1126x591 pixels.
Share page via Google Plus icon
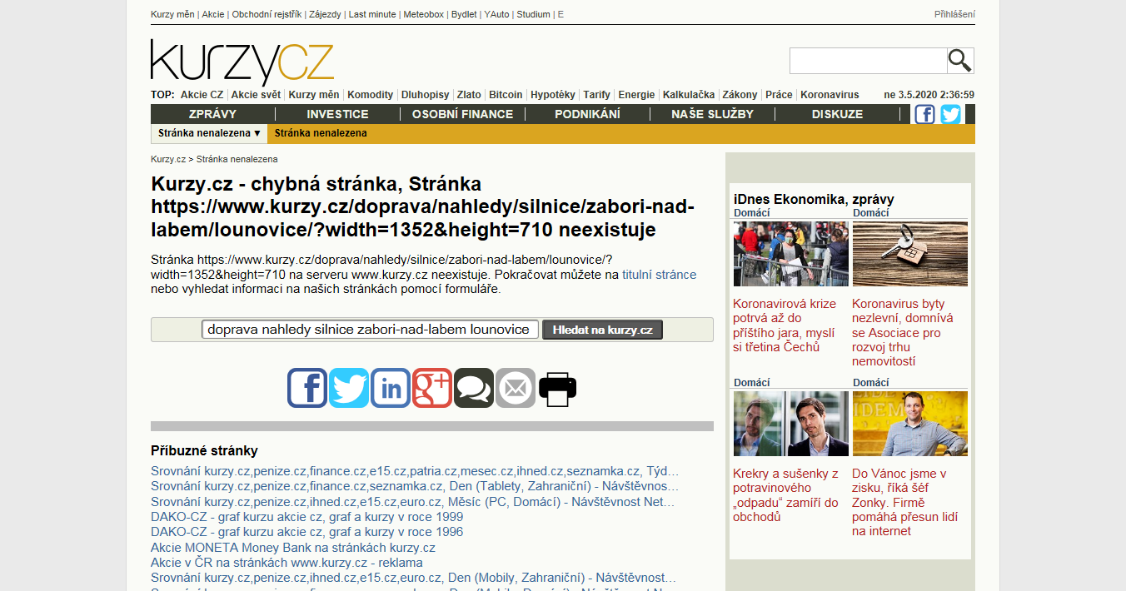(x=432, y=388)
